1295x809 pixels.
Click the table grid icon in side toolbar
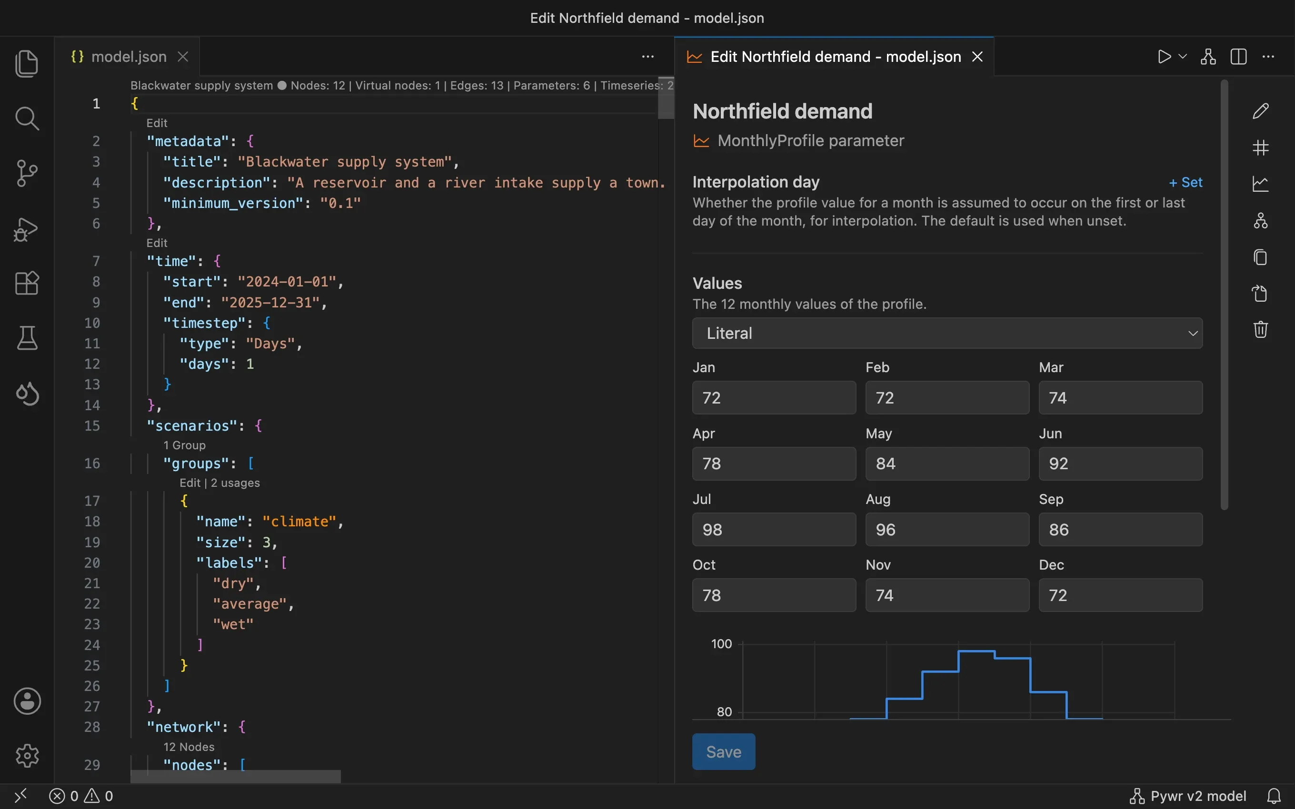(1260, 148)
